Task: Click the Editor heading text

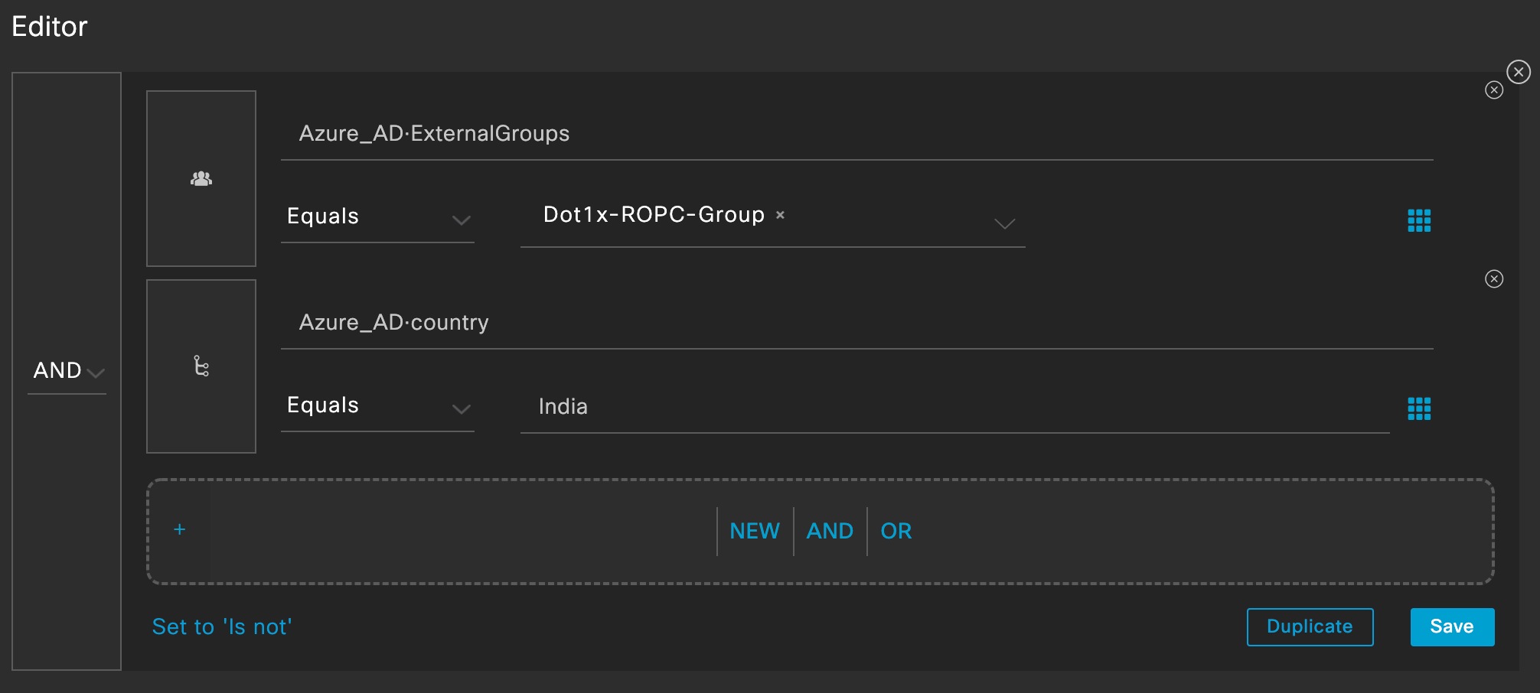Action: click(x=50, y=27)
